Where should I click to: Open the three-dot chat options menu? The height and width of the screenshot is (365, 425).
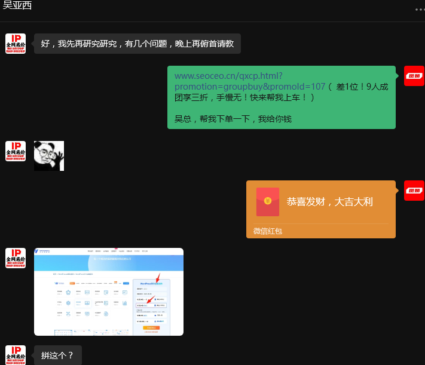pyautogui.click(x=420, y=10)
